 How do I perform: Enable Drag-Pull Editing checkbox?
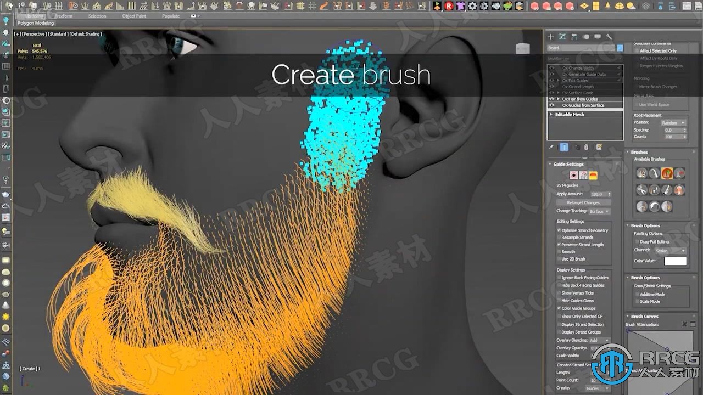coord(637,241)
